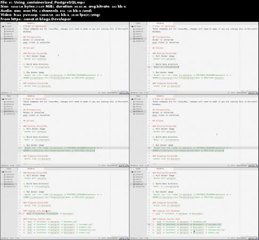Click '2. Build data directory' in the top-left frame
This screenshot has height=240, width=259.
(x=36, y=64)
